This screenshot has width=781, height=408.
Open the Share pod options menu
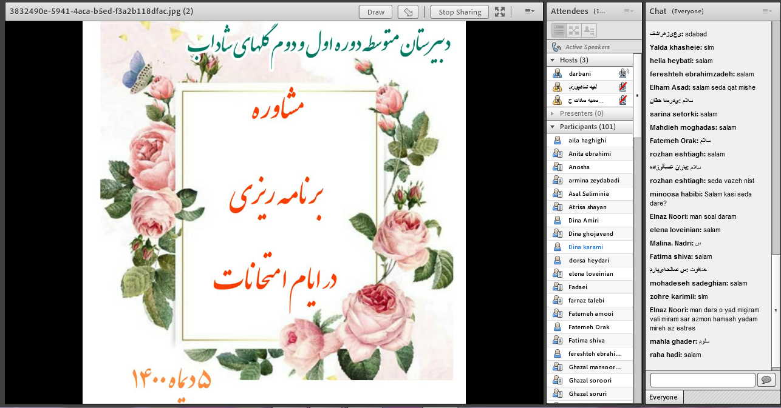(529, 12)
